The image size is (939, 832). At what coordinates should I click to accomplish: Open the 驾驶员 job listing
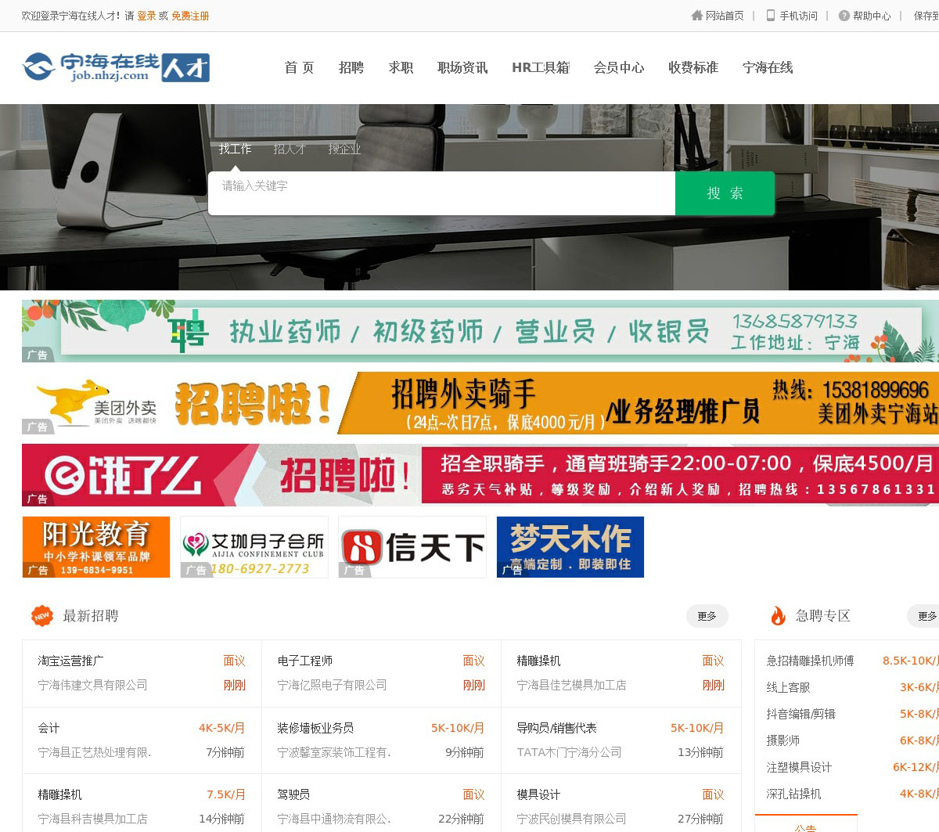[293, 794]
